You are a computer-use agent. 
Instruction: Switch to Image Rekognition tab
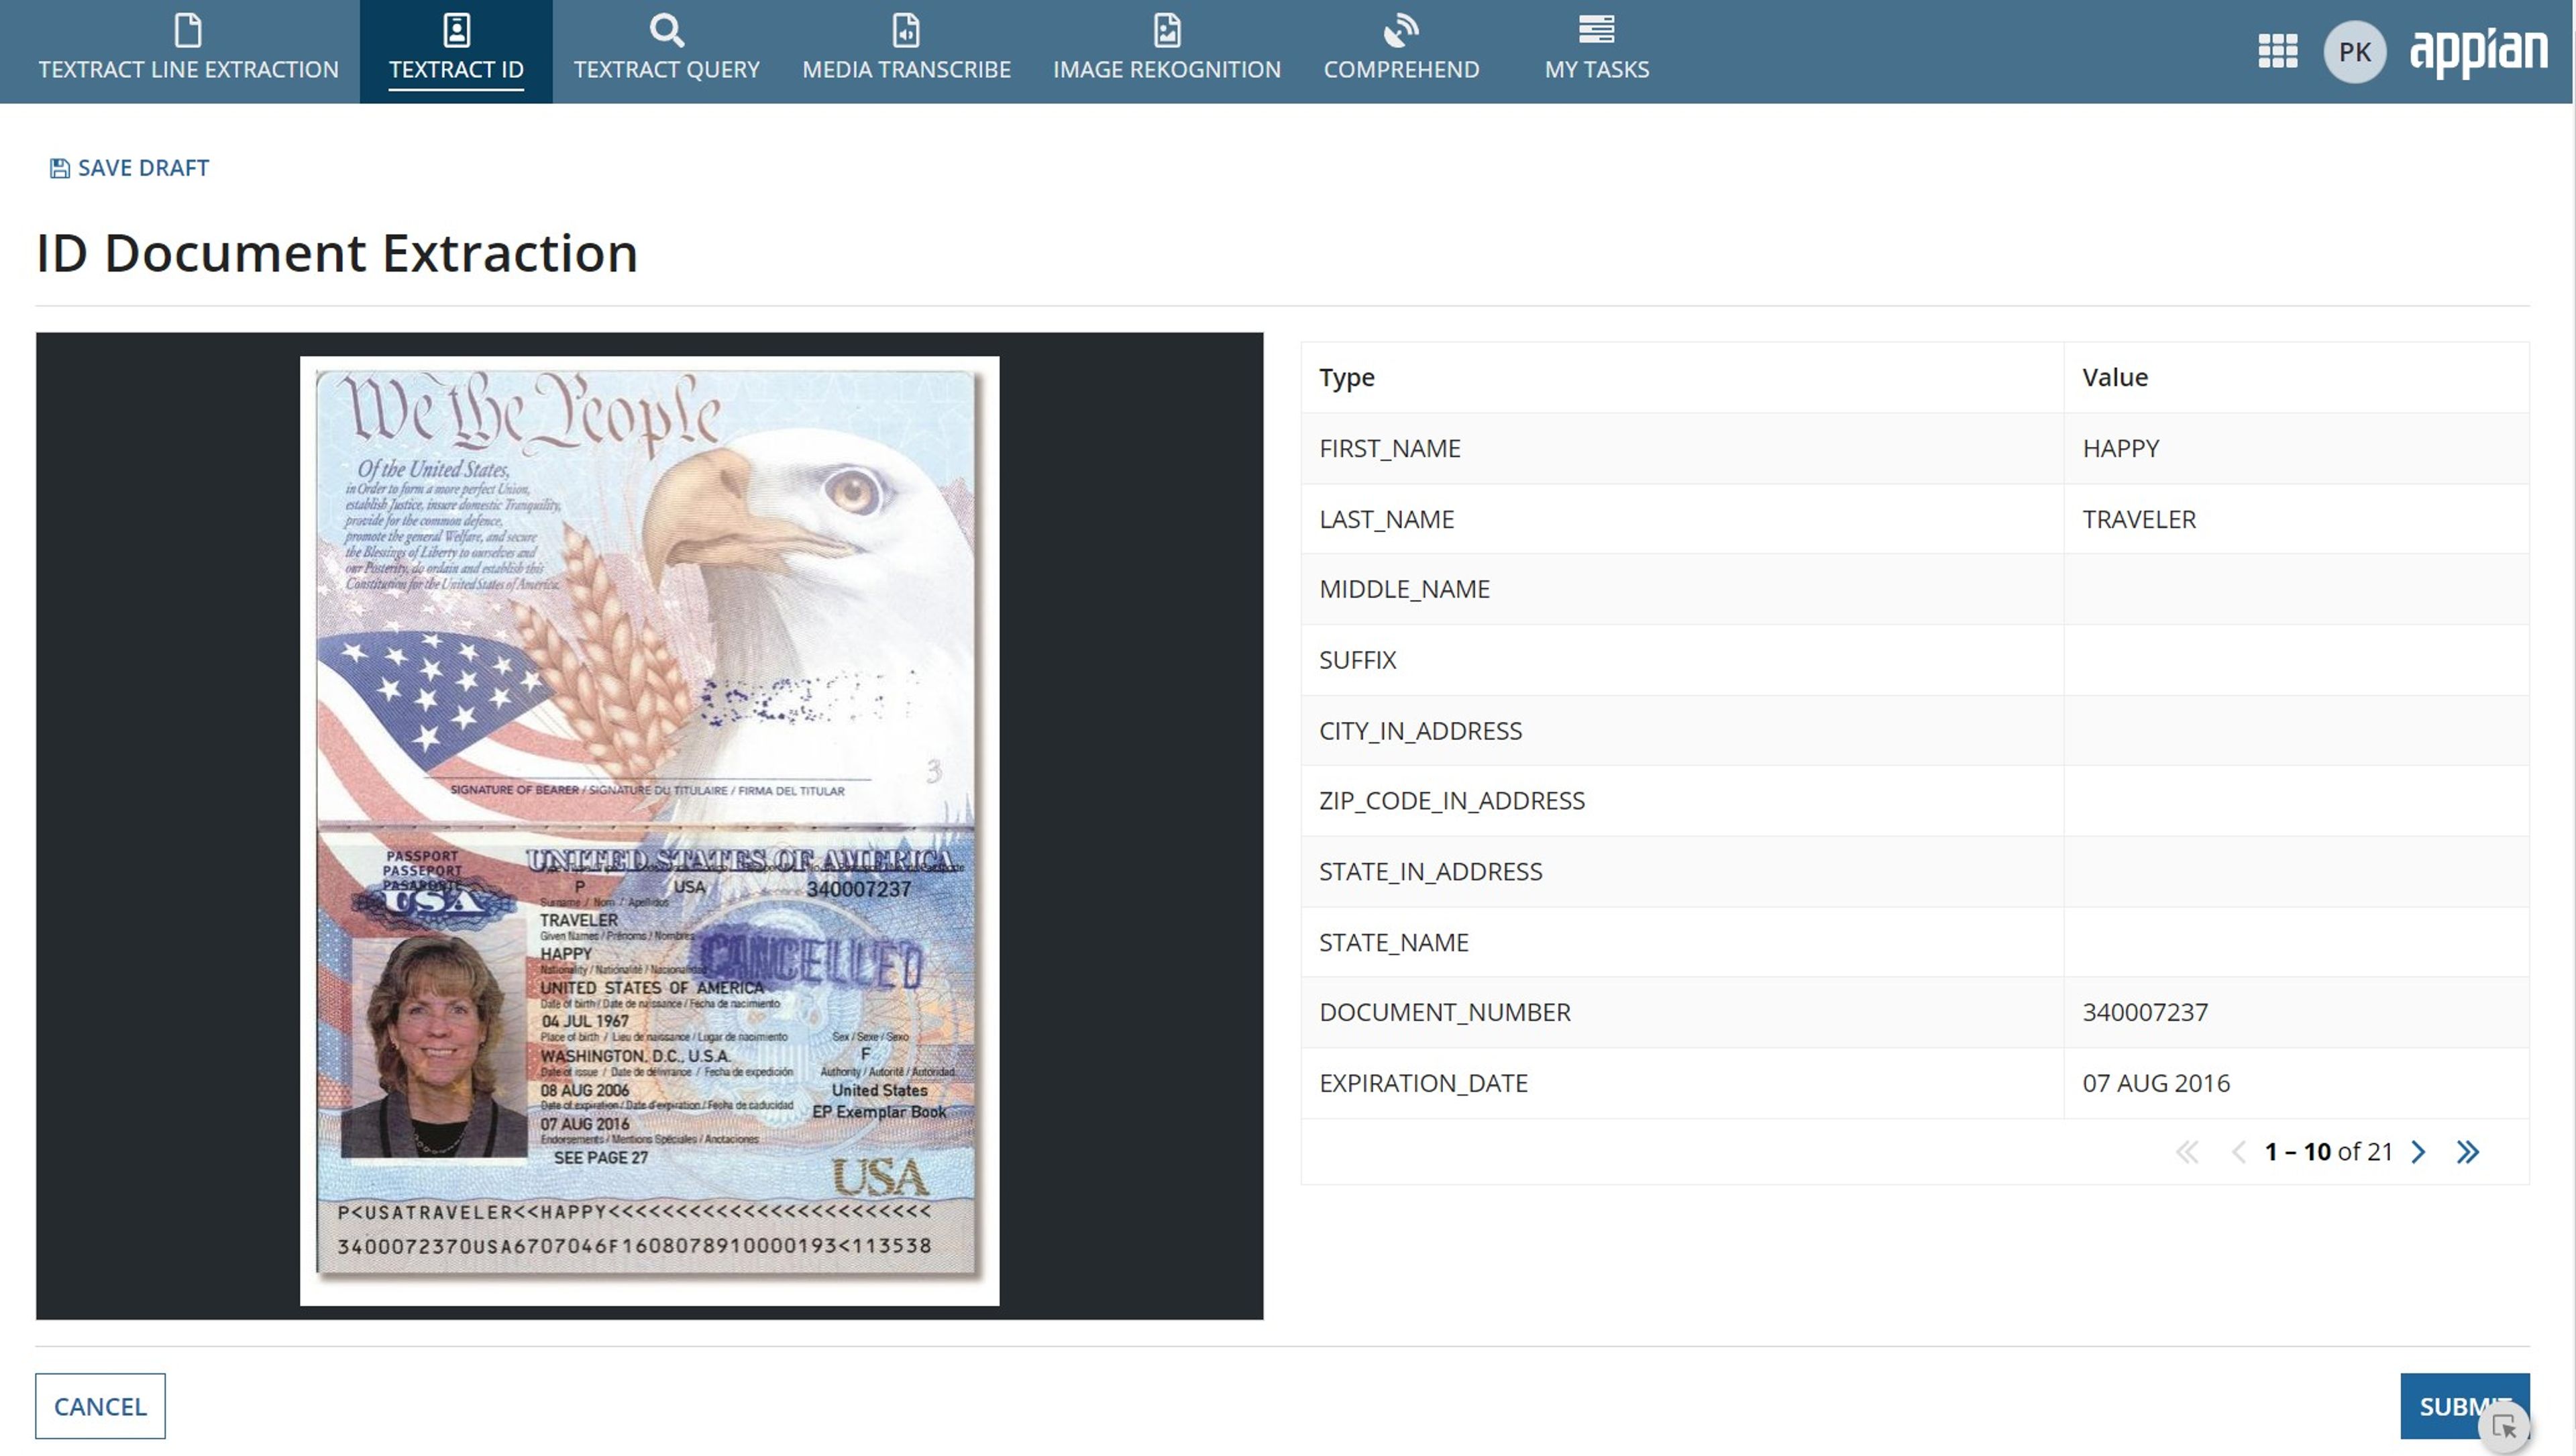(x=1166, y=51)
